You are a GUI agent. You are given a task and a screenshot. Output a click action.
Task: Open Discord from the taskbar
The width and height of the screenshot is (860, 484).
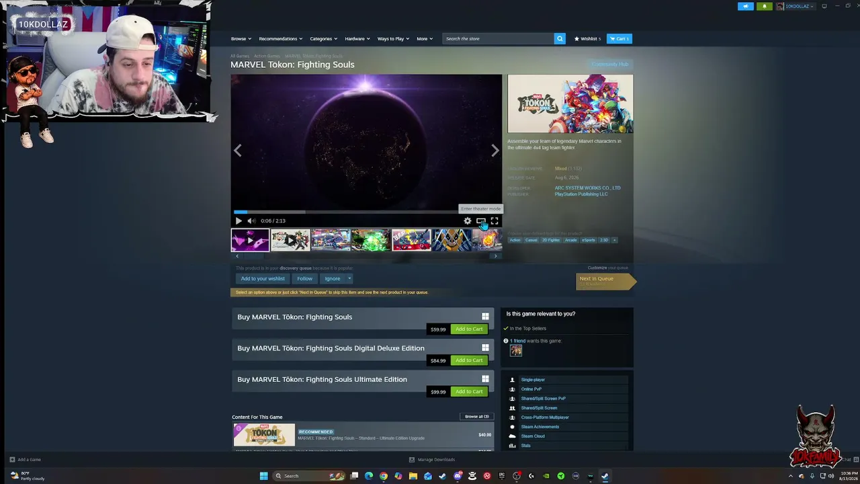coord(458,476)
